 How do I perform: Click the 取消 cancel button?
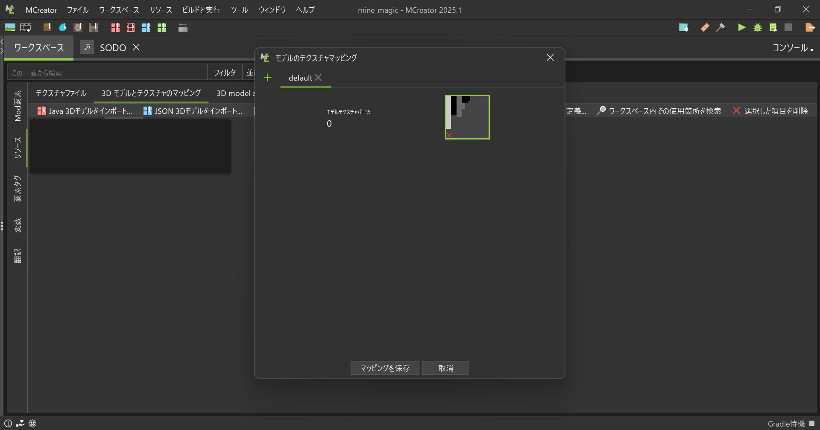(445, 368)
